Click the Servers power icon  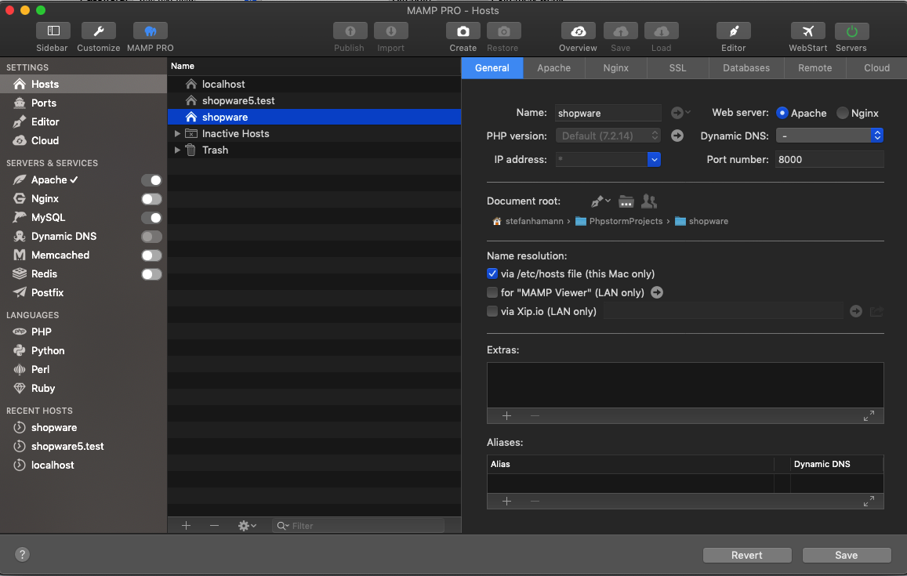click(851, 31)
